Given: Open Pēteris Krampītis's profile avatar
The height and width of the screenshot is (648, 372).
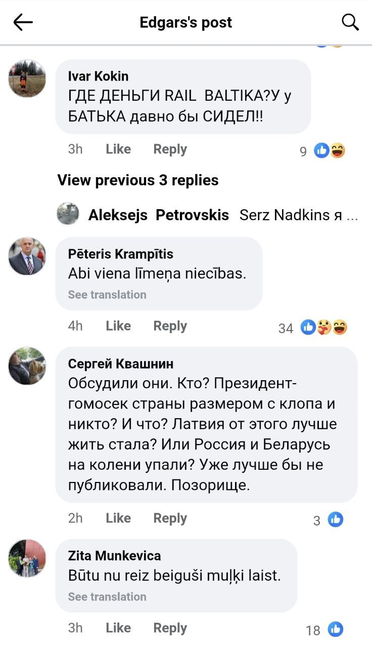Looking at the screenshot, I should pyautogui.click(x=27, y=256).
